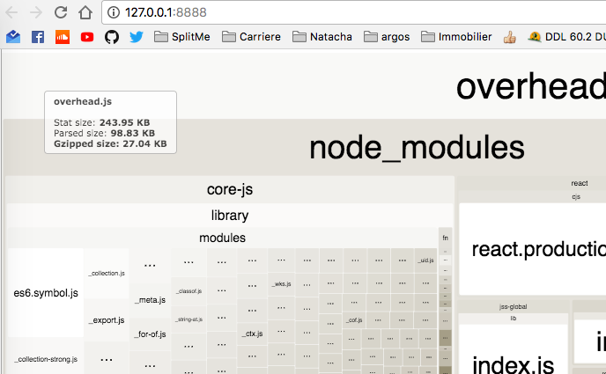Open the Twitter bookmark icon

pyautogui.click(x=137, y=37)
